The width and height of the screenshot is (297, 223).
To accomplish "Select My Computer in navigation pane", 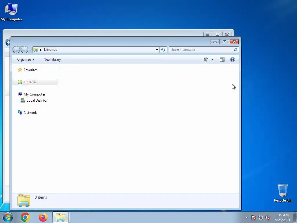I will pyautogui.click(x=35, y=94).
